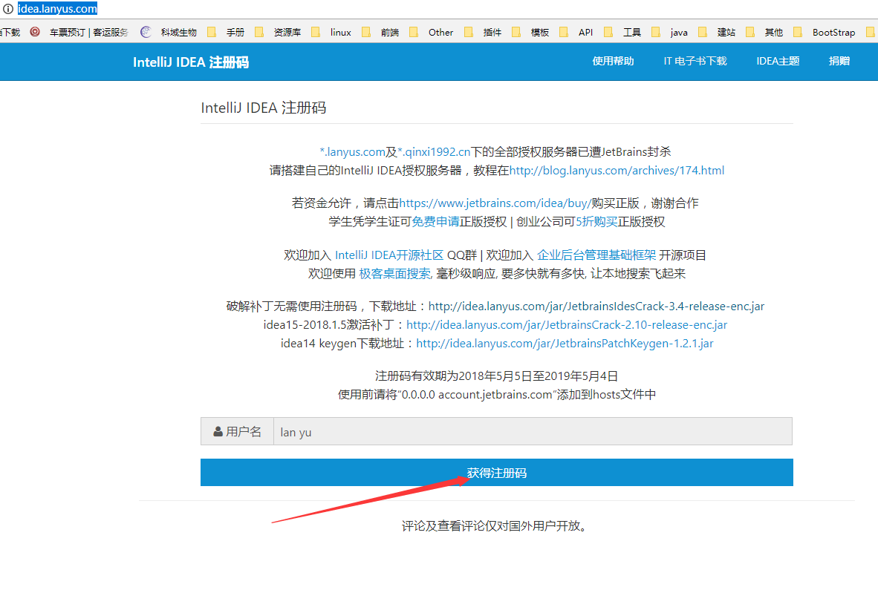
Task: Open the linux bookmark folder
Action: tap(331, 33)
